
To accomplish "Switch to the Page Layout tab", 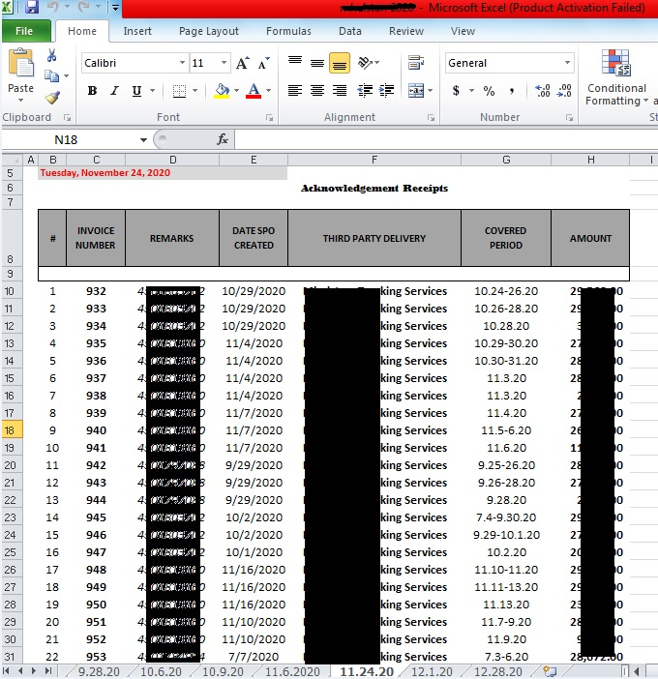I will pos(209,31).
